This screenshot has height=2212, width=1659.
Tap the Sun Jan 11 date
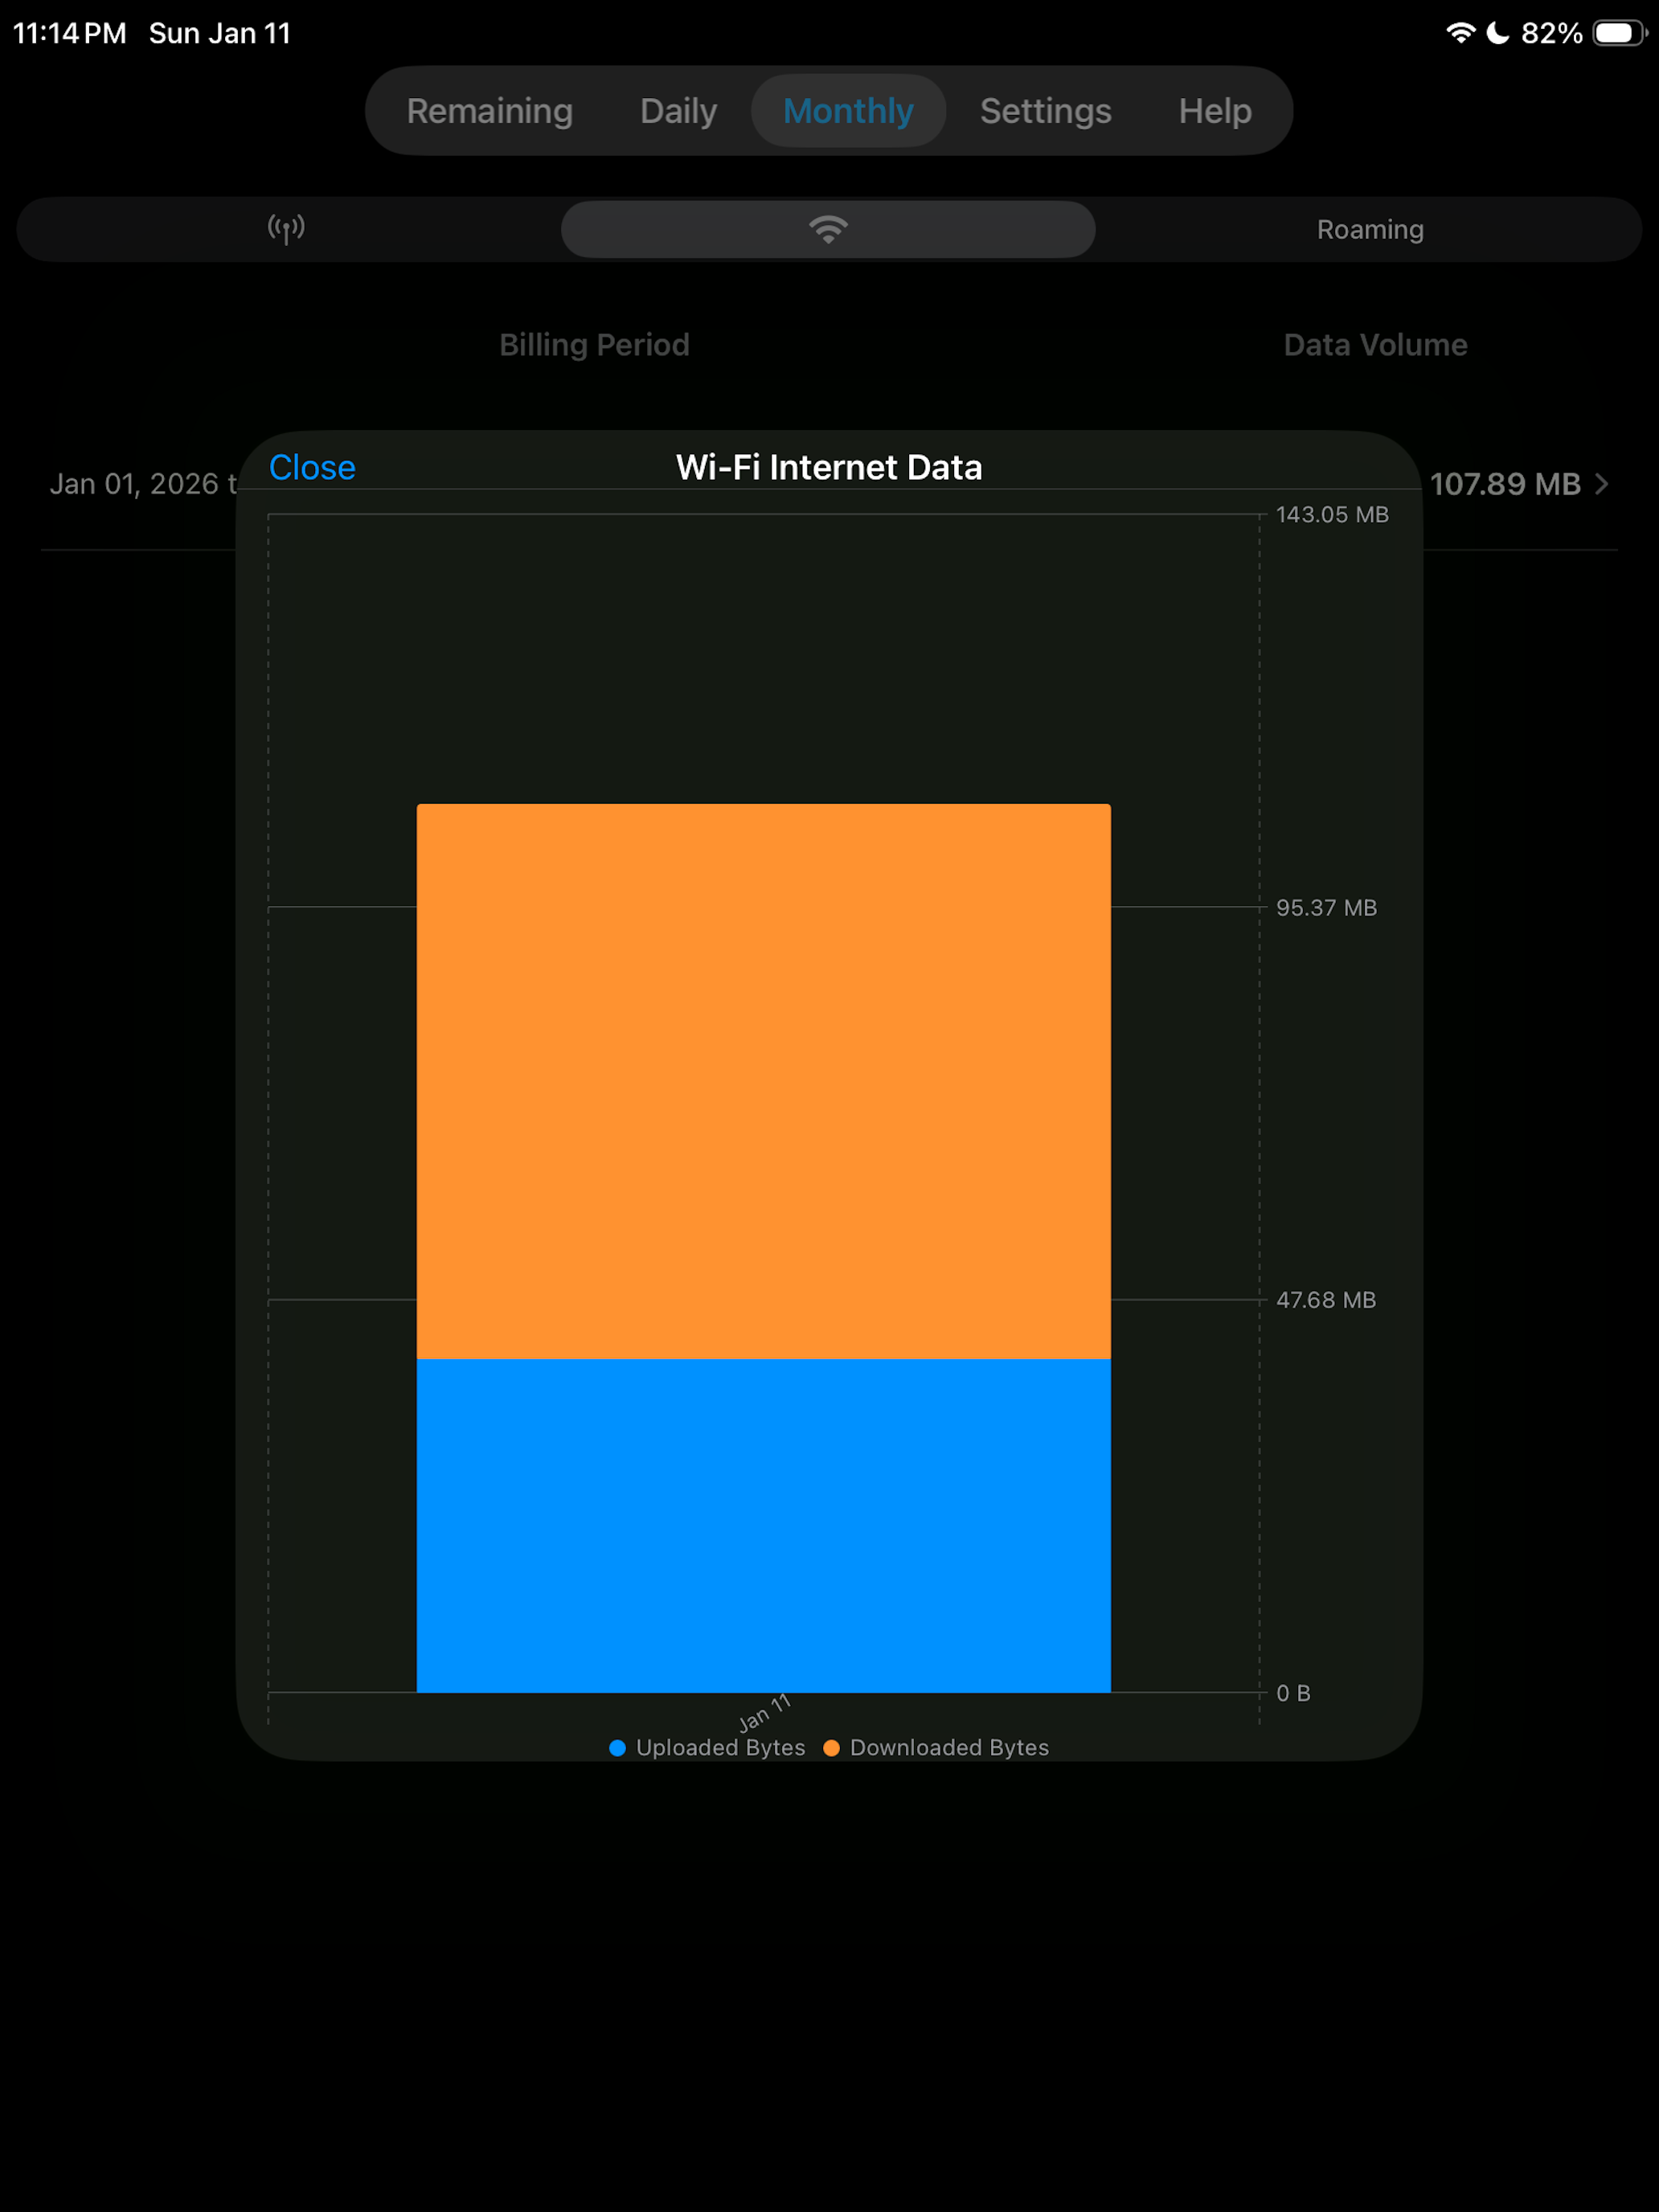pyautogui.click(x=220, y=33)
